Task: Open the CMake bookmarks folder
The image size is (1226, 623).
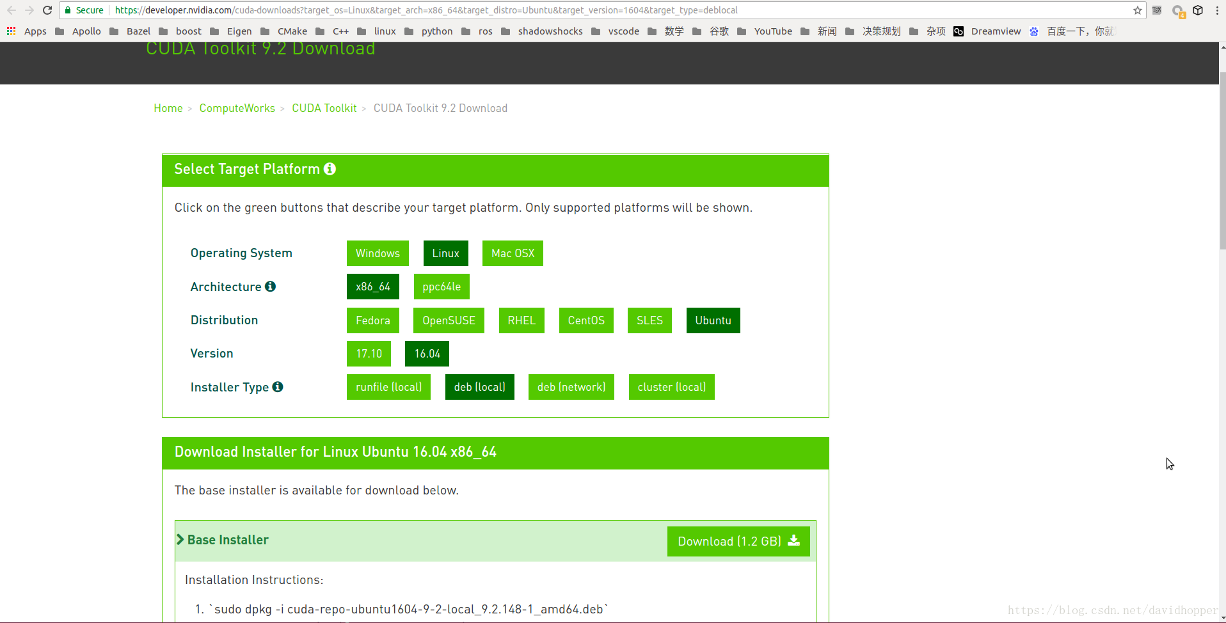Action: pos(283,31)
